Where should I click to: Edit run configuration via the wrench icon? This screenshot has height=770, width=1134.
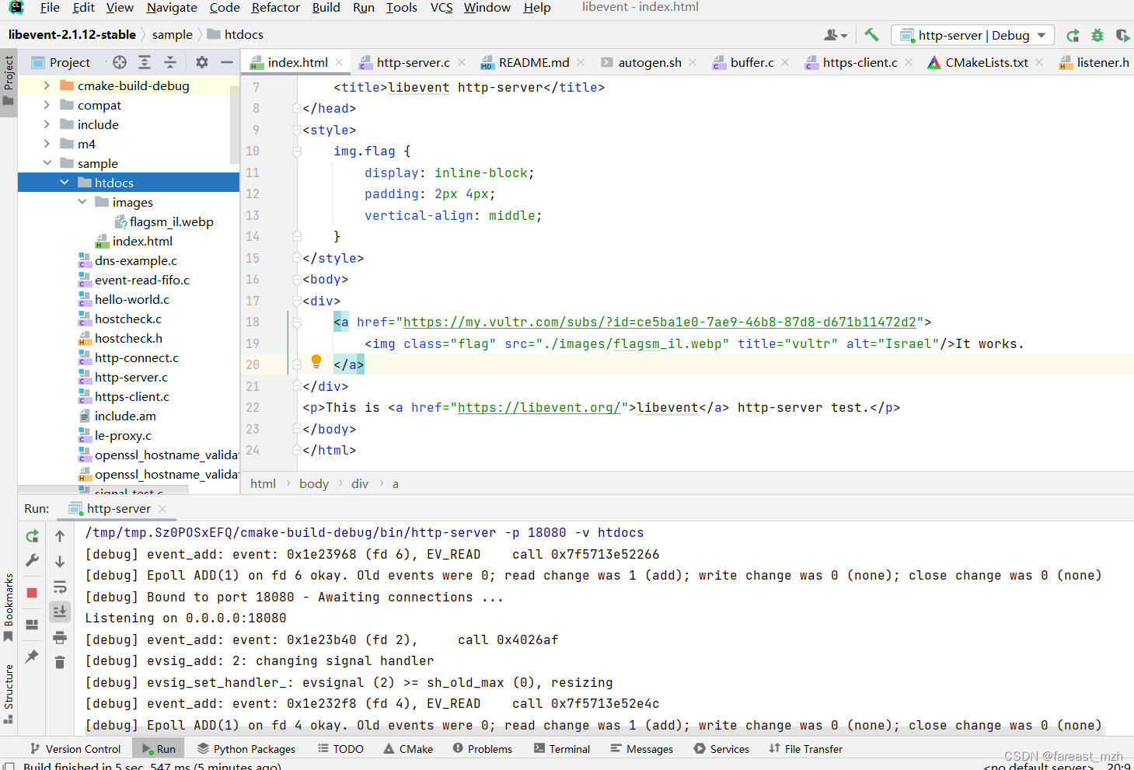pos(32,561)
